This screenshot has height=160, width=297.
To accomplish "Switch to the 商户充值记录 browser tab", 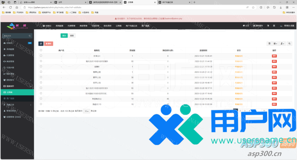I will (x=169, y=2).
